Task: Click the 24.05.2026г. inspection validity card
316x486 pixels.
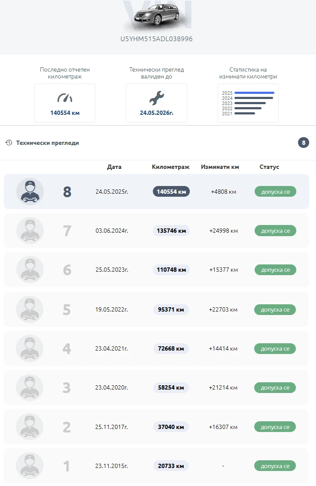Action: point(156,103)
